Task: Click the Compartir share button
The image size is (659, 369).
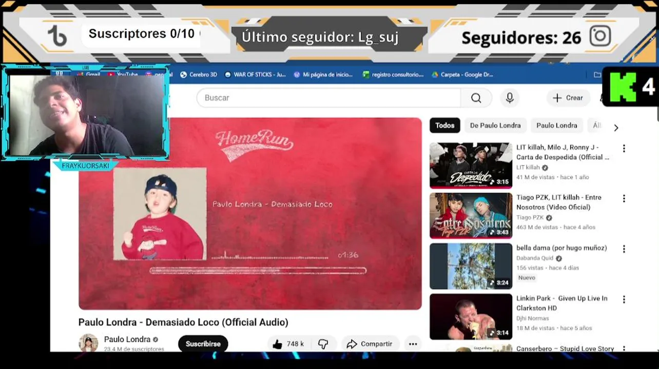Action: pos(370,344)
